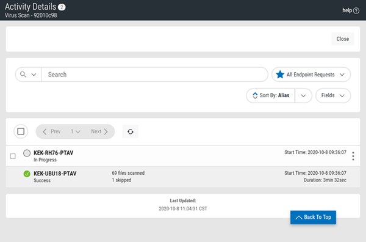Click the Close button
Image resolution: width=366 pixels, height=242 pixels.
(342, 39)
